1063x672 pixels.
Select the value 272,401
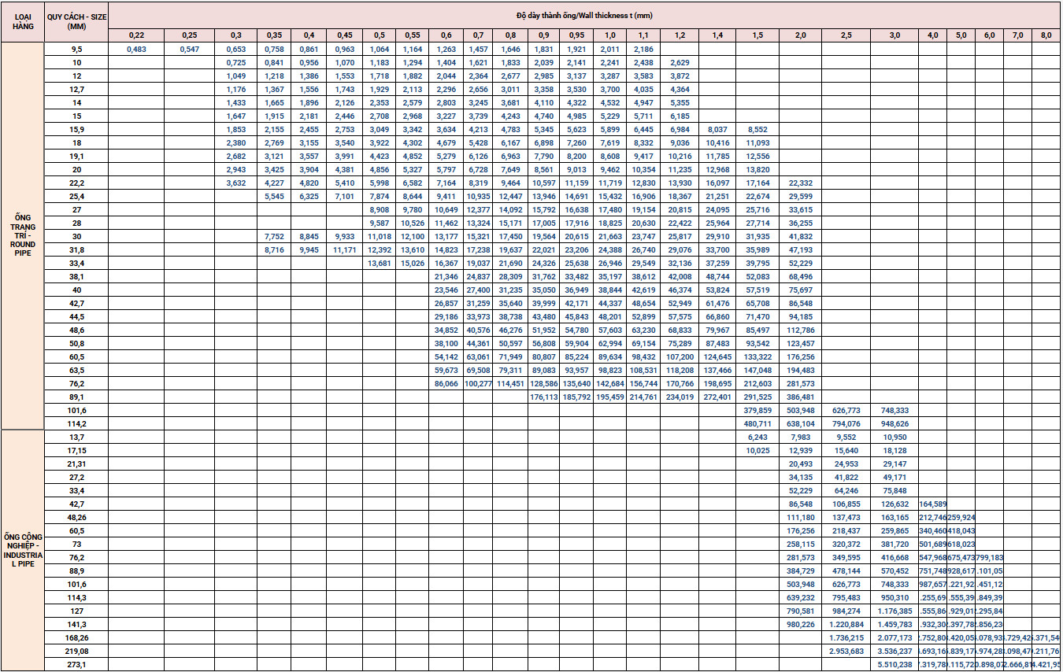717,397
